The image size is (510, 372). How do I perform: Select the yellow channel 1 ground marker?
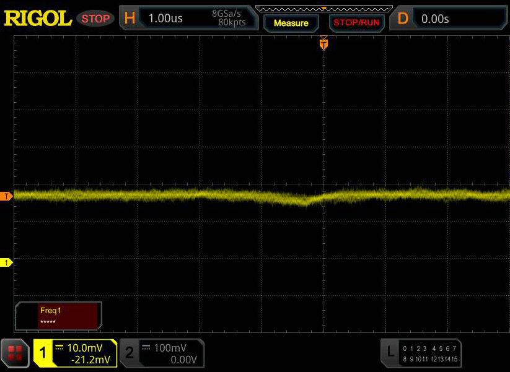pyautogui.click(x=6, y=263)
